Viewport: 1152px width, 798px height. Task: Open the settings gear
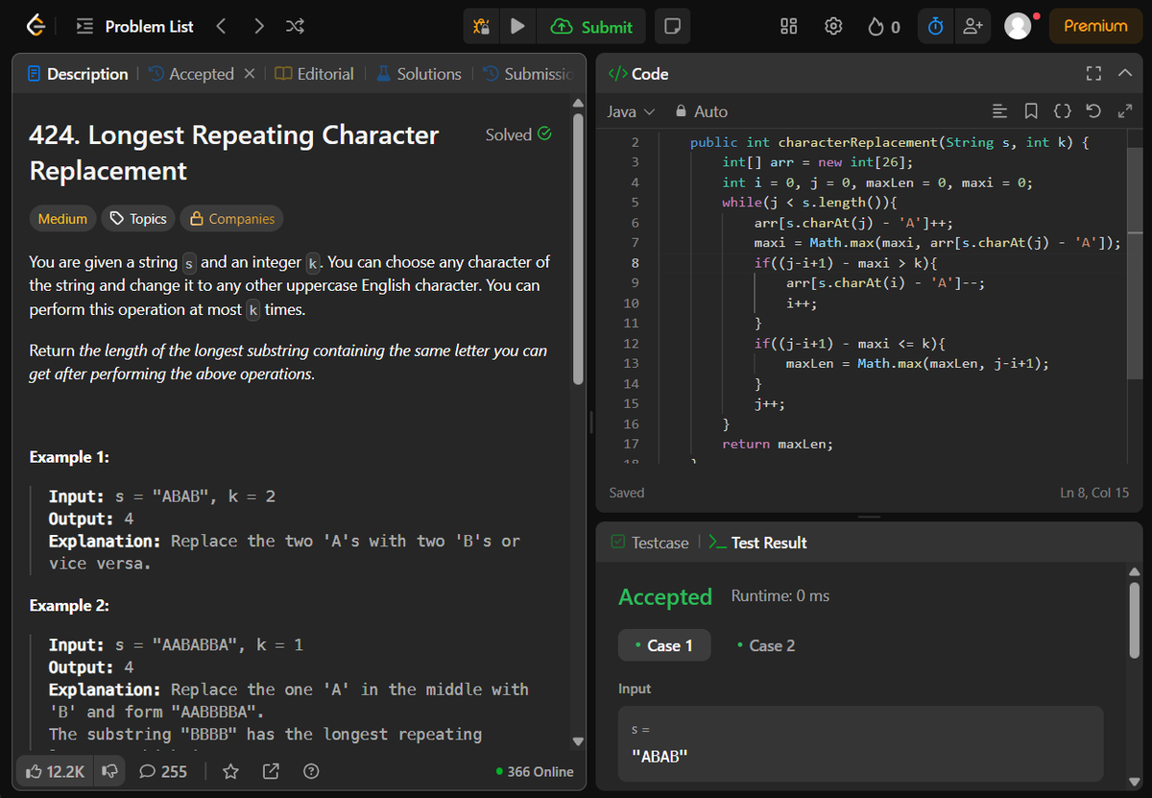[834, 27]
